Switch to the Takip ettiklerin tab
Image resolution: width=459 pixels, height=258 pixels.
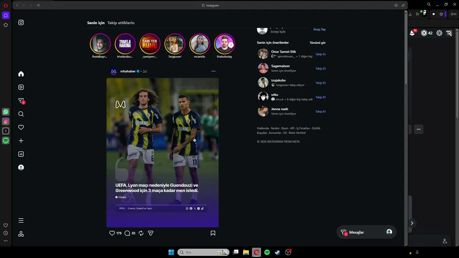121,23
